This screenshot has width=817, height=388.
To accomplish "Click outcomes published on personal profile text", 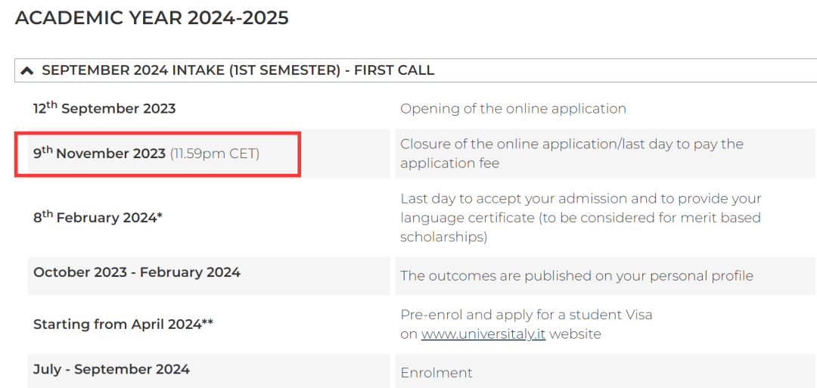I will 576,275.
